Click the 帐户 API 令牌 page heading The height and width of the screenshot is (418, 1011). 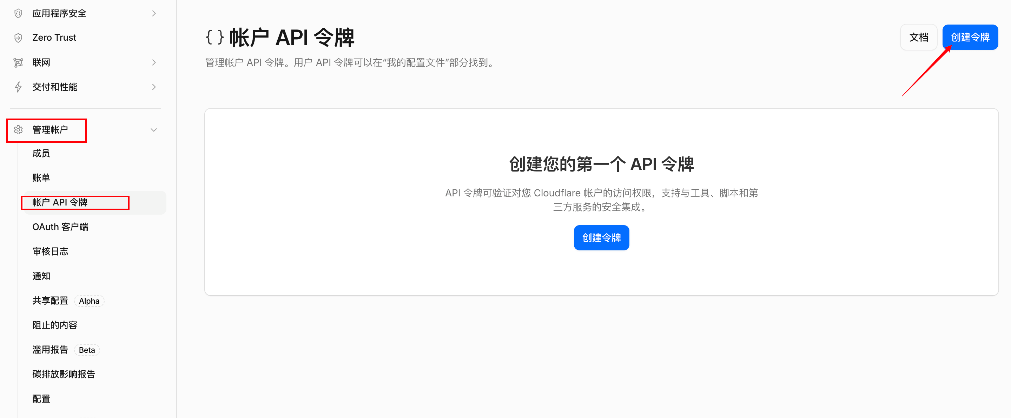pyautogui.click(x=292, y=38)
